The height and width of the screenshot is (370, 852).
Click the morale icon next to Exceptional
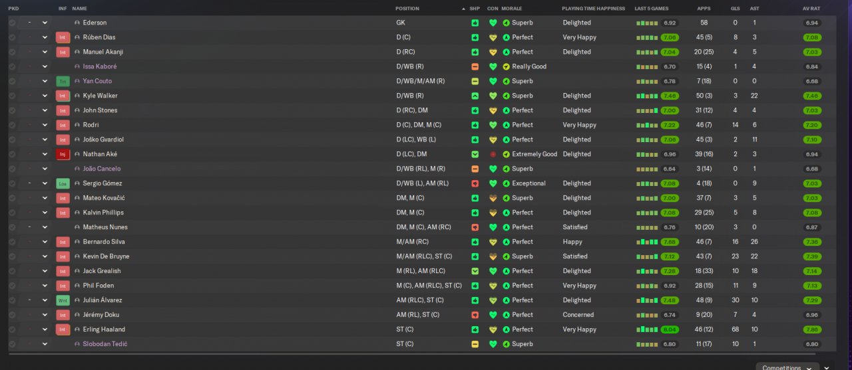(x=506, y=183)
